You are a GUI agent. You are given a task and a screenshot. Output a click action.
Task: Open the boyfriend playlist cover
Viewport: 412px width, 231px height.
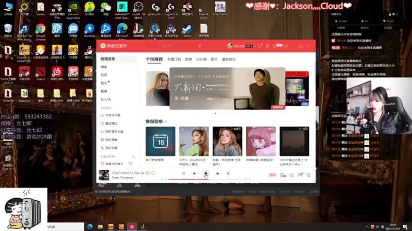194,142
